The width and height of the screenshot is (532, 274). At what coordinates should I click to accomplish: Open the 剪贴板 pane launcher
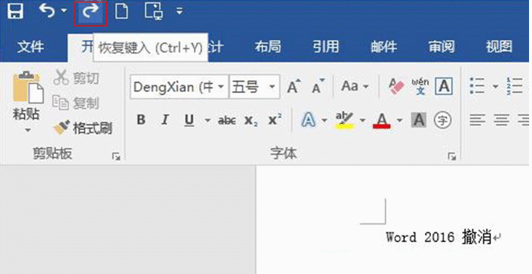click(x=117, y=157)
